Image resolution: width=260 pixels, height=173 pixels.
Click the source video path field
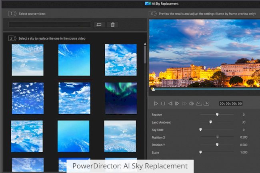pyautogui.click(x=50, y=25)
